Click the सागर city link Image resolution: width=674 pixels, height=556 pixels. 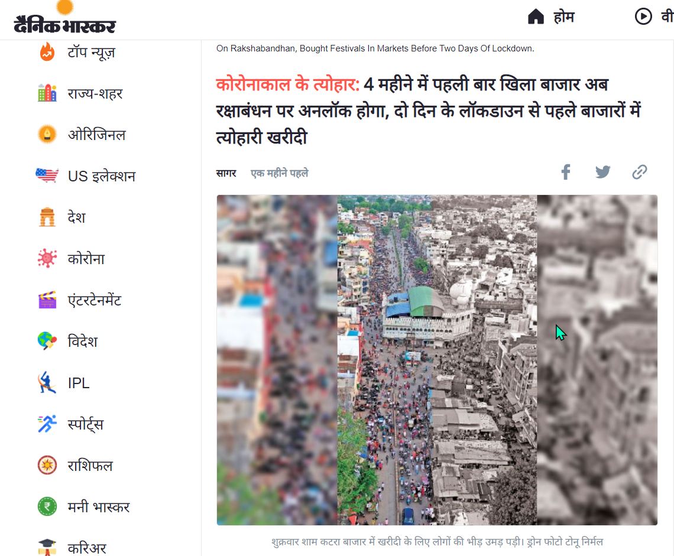(226, 173)
